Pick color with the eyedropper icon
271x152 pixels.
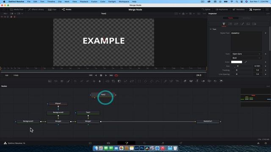tap(246, 62)
